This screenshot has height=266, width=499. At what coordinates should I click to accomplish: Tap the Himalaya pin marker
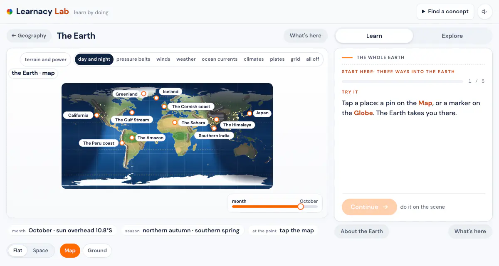coord(216,120)
